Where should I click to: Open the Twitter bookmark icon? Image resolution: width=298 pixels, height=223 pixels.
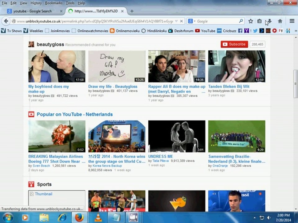pyautogui.click(x=255, y=31)
